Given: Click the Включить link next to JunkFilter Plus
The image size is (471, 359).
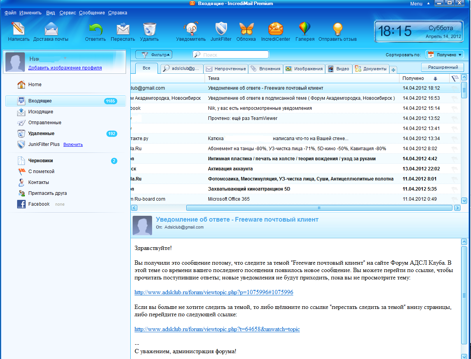Looking at the screenshot, I should pyautogui.click(x=73, y=144).
